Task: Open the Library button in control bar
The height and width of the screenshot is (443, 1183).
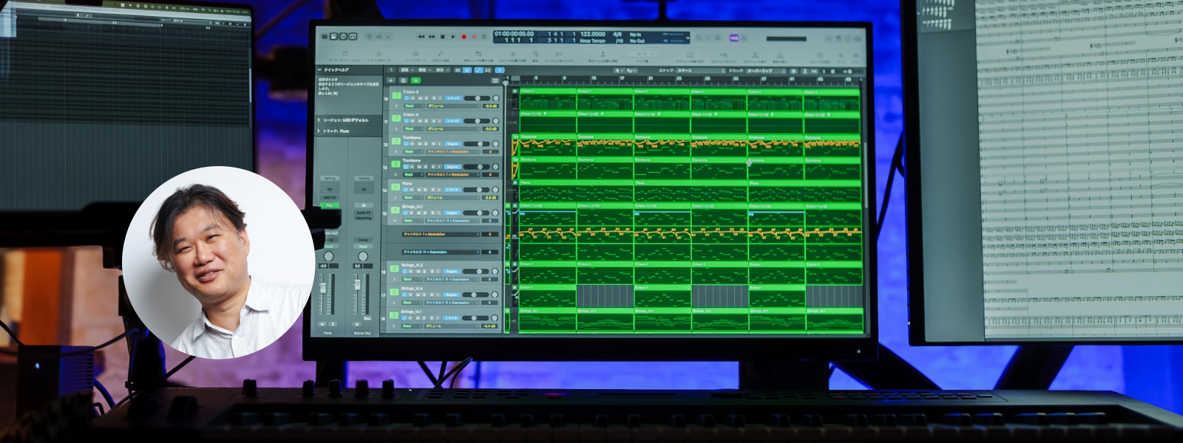Action: pyautogui.click(x=325, y=36)
